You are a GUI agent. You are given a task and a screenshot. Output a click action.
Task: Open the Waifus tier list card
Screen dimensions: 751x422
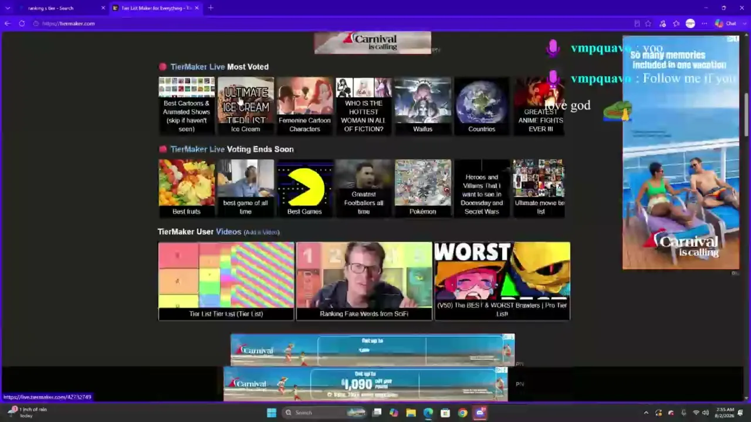click(422, 105)
